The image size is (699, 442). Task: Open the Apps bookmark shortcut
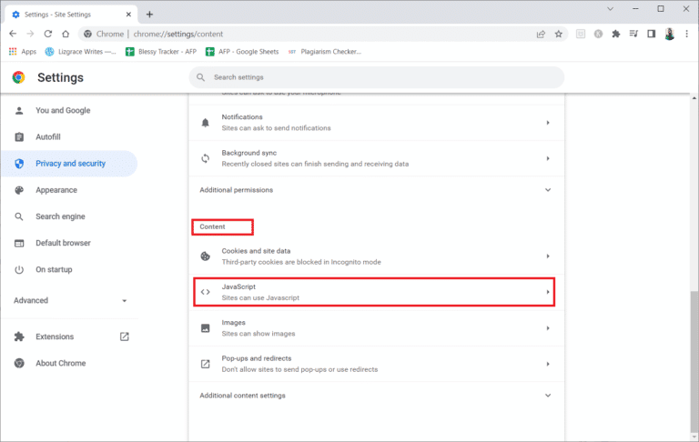point(23,52)
